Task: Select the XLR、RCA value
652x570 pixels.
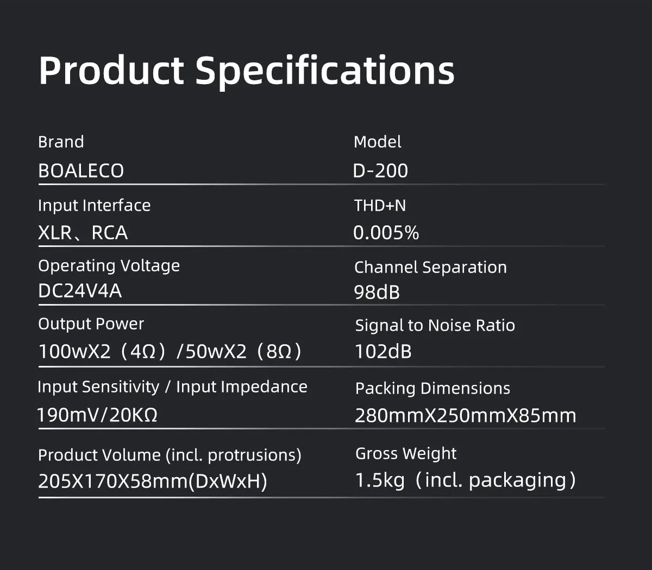Action: (83, 233)
